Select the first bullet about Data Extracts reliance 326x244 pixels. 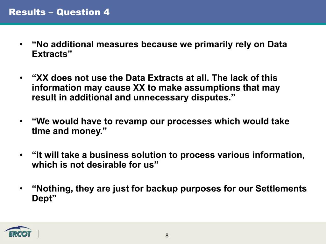[159, 49]
